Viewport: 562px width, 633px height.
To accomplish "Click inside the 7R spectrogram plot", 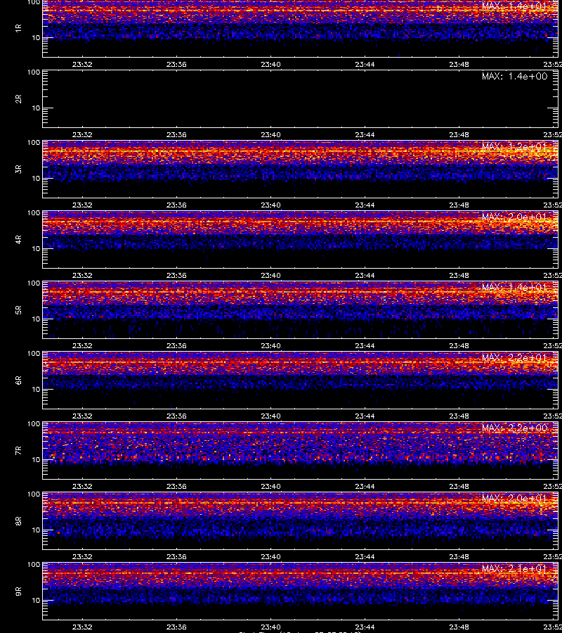I will click(x=301, y=451).
